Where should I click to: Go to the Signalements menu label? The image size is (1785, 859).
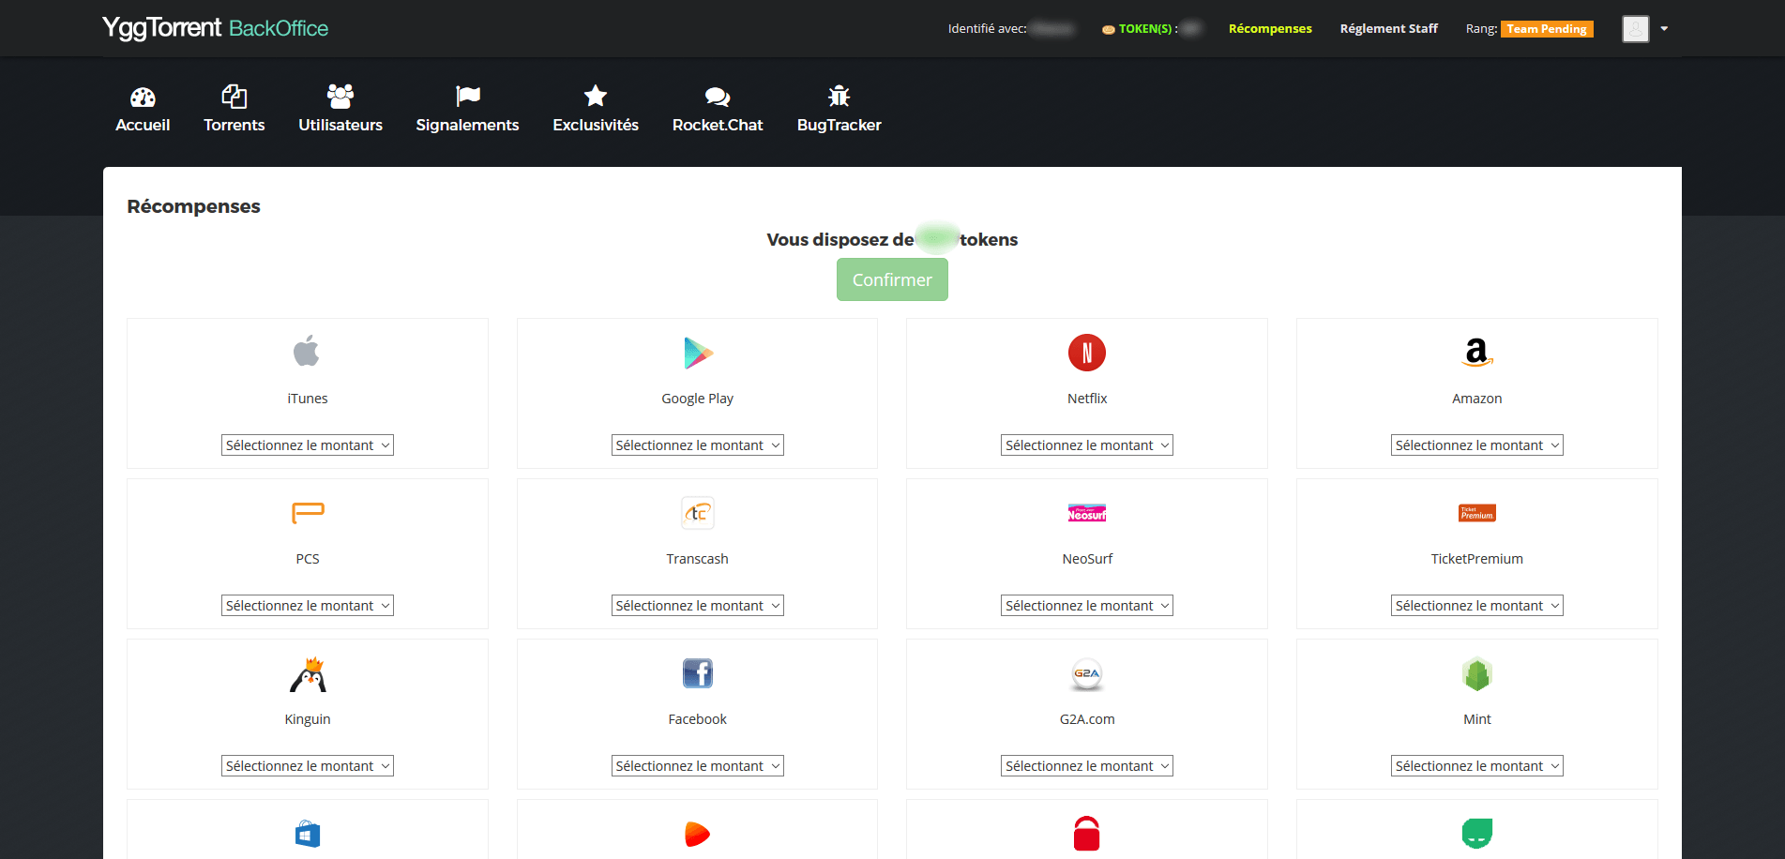pos(467,125)
